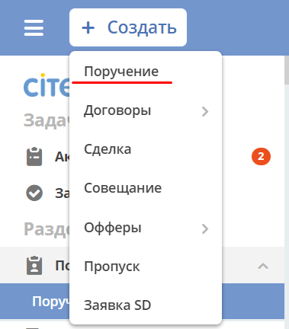Click the clipboard person section icon
Viewport: 289px width, 329px height.
tap(34, 266)
